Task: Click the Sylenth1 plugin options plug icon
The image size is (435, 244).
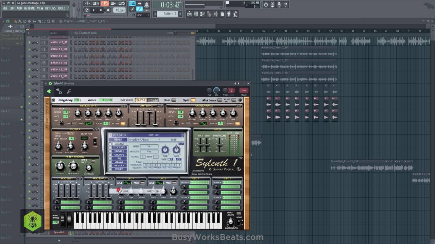Action: click(x=49, y=91)
